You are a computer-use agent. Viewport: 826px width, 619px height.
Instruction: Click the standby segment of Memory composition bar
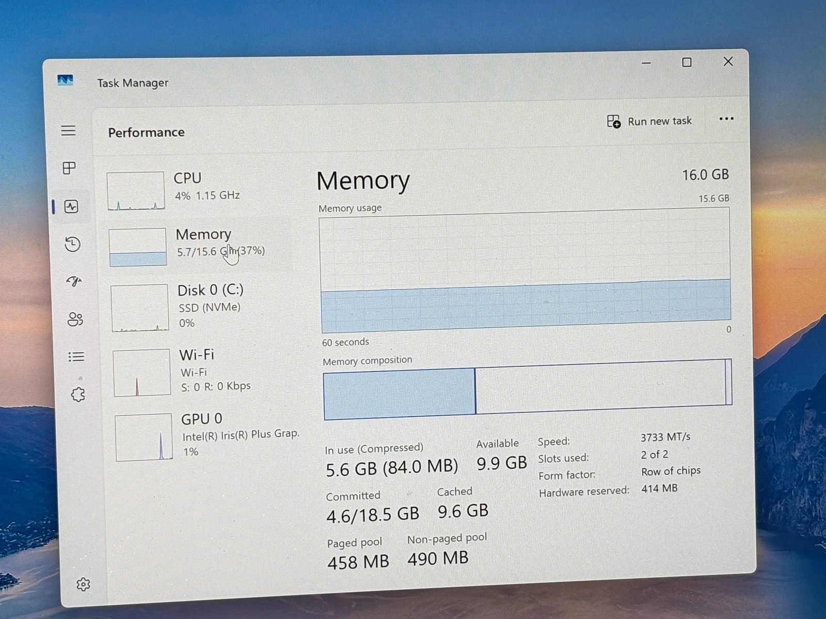[600, 386]
